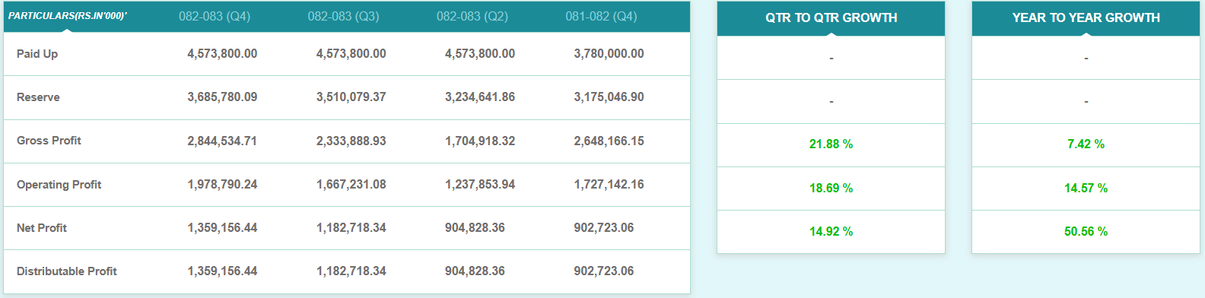Click the 18.69 % quarterly growth value

831,188
